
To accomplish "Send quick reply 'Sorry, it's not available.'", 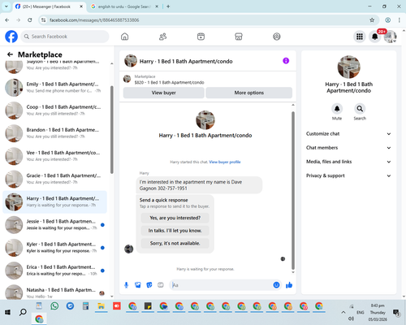I will 175,243.
